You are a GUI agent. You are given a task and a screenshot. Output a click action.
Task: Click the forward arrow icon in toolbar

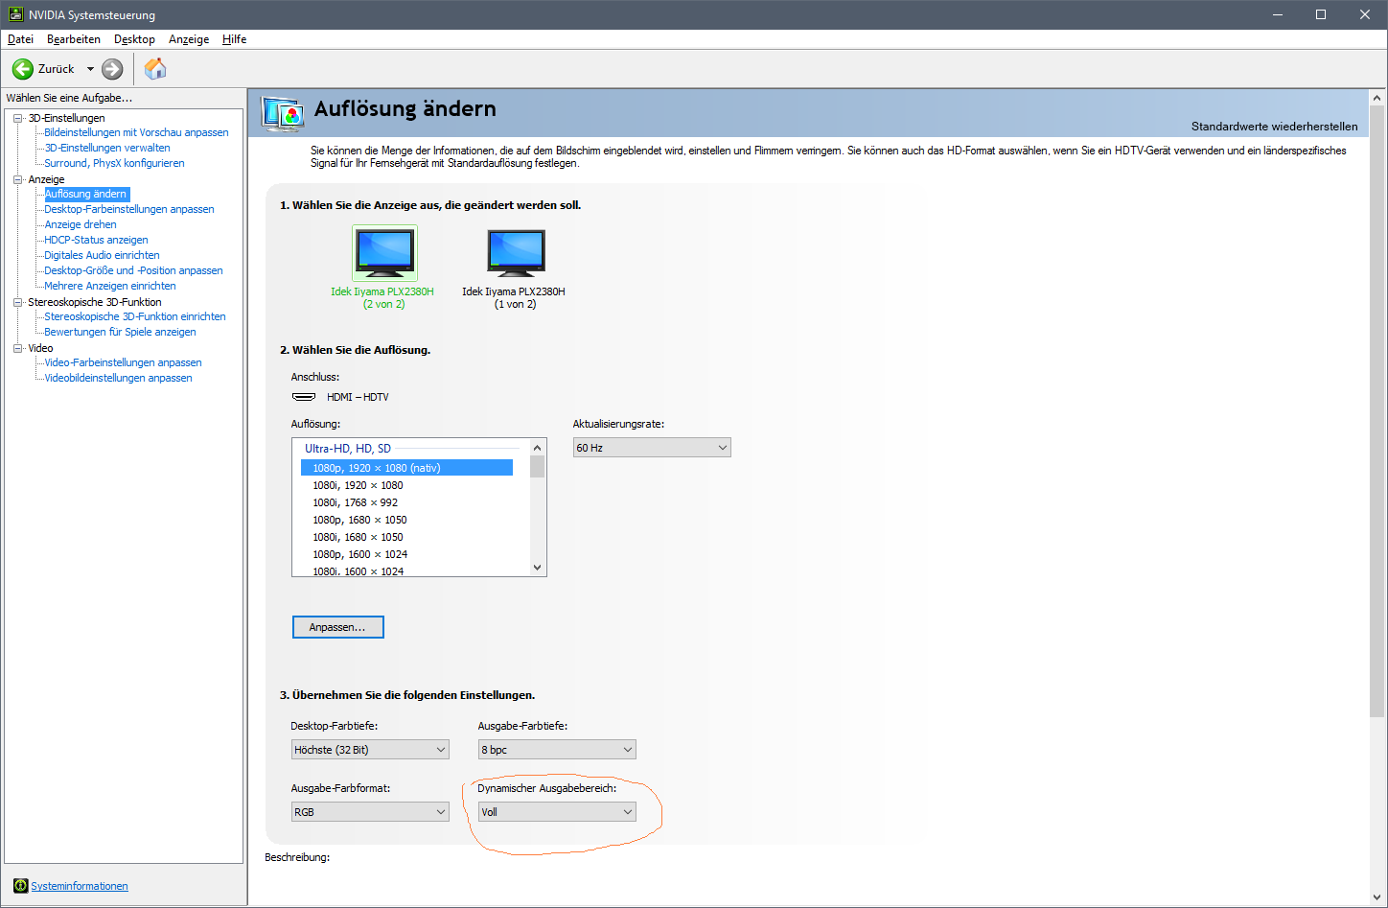(x=112, y=69)
